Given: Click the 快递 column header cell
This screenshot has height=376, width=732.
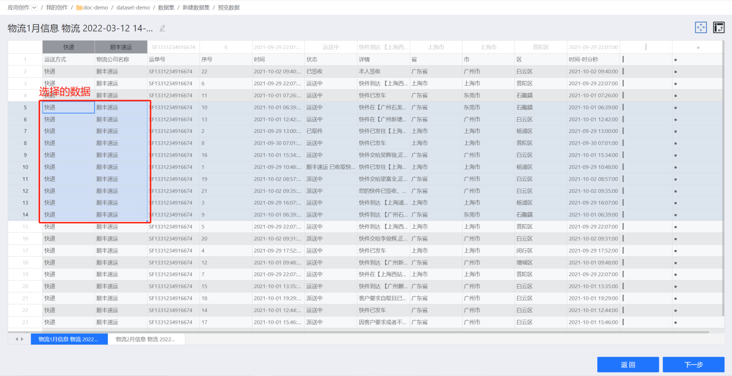Looking at the screenshot, I should coord(69,47).
